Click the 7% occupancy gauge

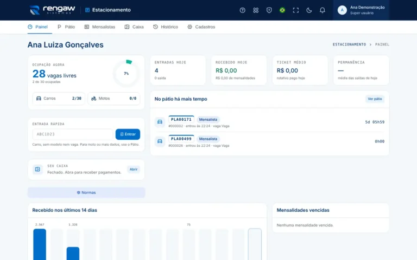[127, 74]
